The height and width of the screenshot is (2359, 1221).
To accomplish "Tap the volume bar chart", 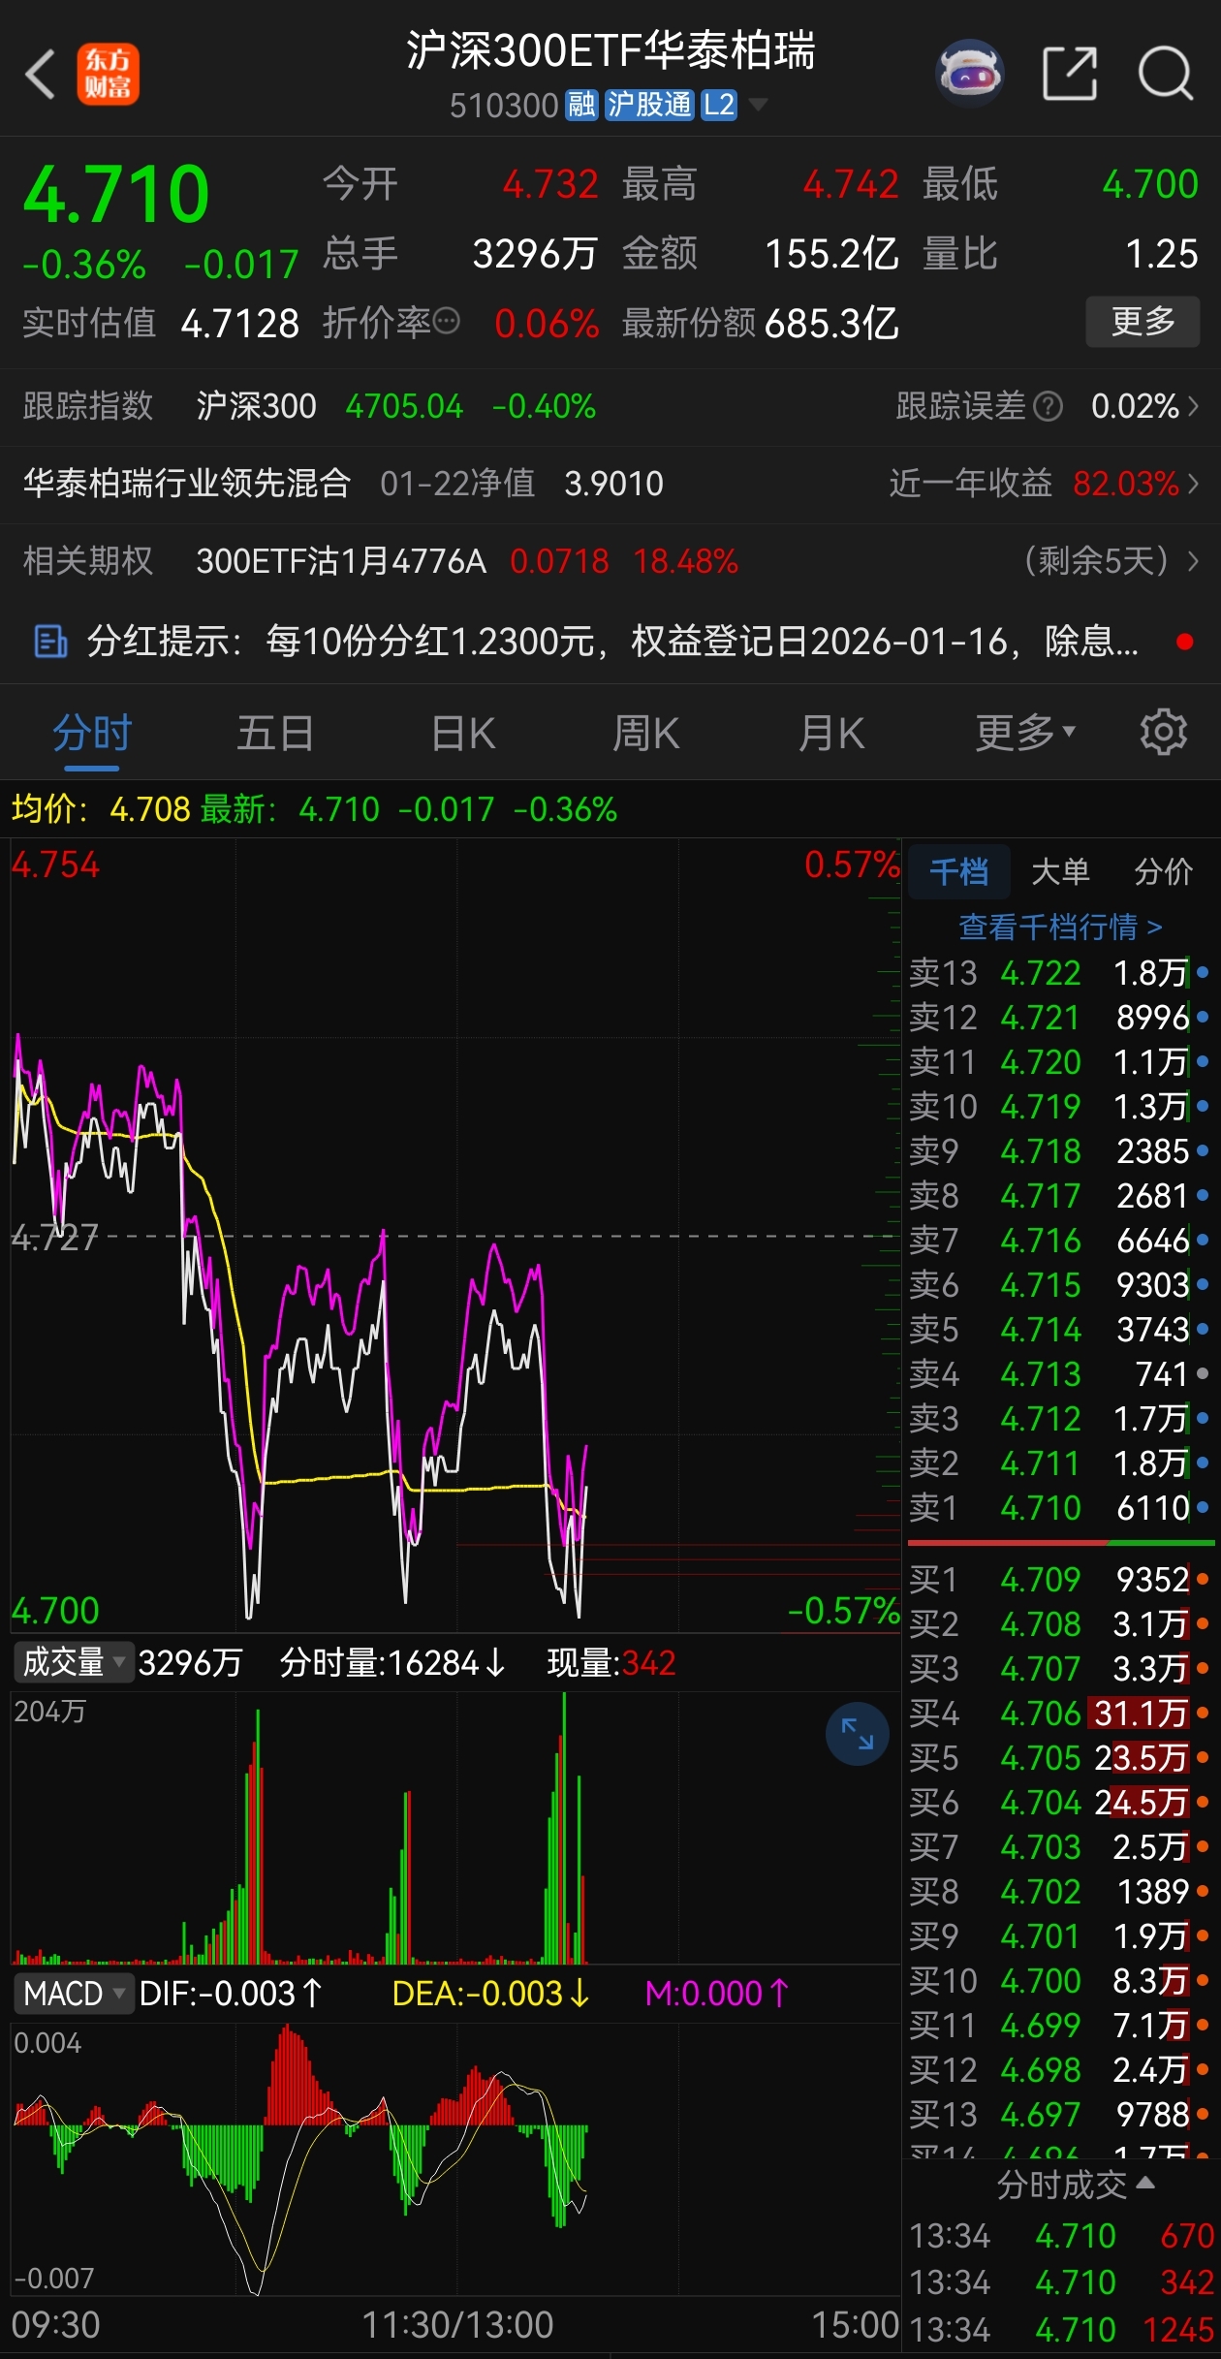I will tap(455, 1827).
